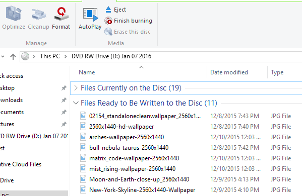
Task: Unpin Documents via its pin icon
Action: 64,112
